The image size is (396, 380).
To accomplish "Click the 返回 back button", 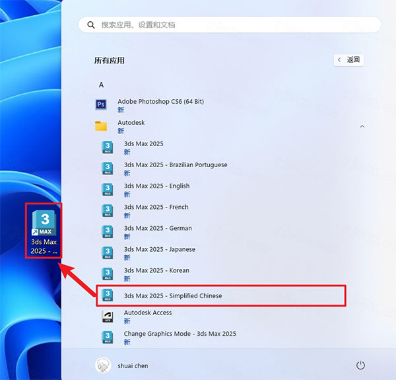I will click(349, 59).
